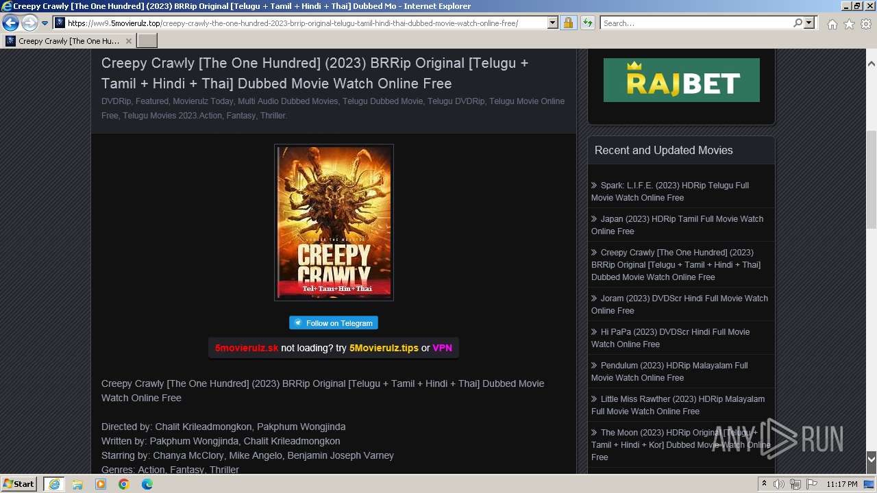This screenshot has width=877, height=493.
Task: Click the search magnifier icon
Action: click(798, 23)
